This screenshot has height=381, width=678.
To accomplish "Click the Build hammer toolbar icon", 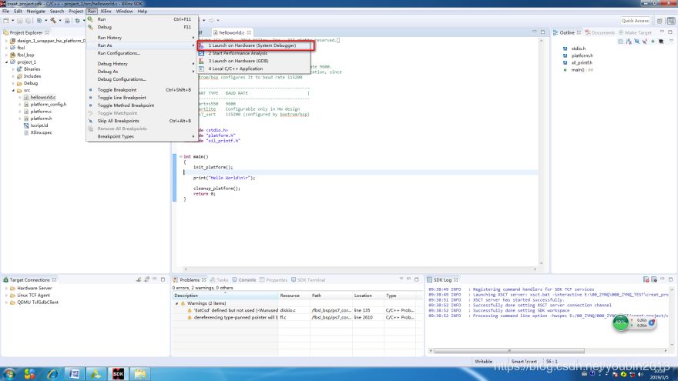I will 53,20.
